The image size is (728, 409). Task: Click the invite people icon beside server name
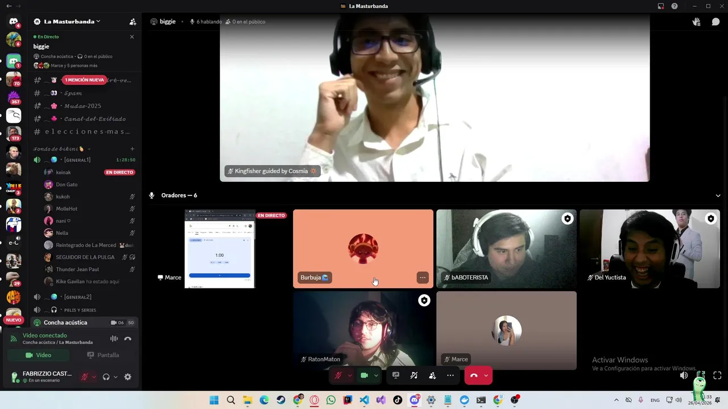point(133,22)
